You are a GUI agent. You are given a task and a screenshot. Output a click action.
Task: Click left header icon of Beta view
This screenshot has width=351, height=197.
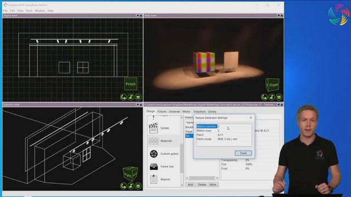coord(279,15)
